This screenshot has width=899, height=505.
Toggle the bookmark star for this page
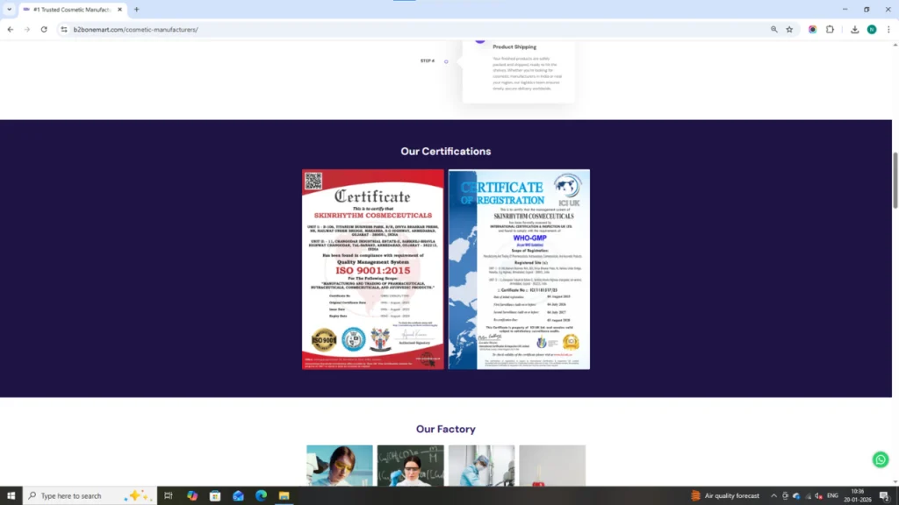click(788, 29)
